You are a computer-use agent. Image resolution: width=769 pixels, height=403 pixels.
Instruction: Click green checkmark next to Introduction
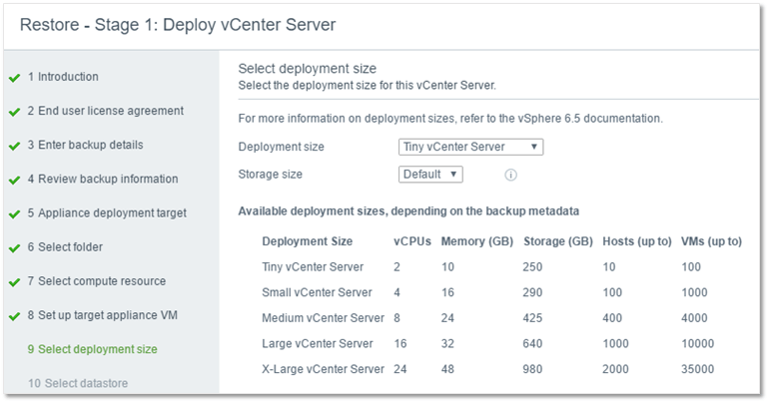point(15,78)
